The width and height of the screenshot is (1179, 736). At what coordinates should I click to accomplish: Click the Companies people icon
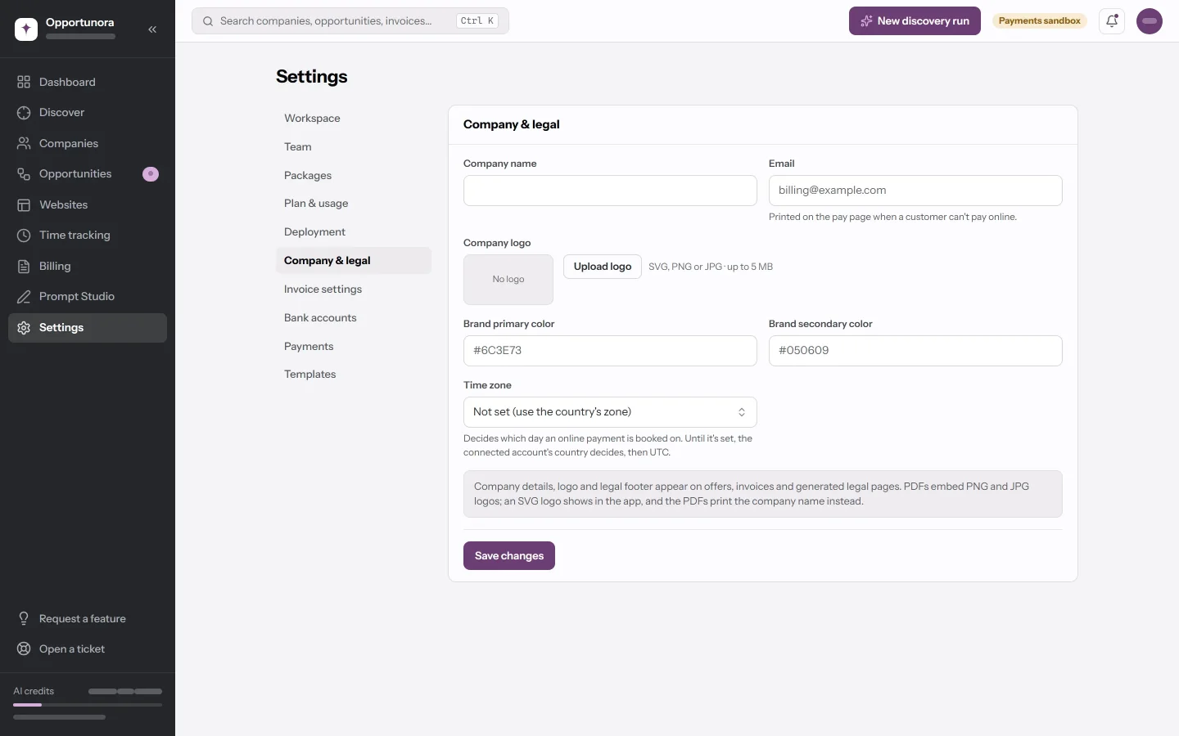[24, 143]
